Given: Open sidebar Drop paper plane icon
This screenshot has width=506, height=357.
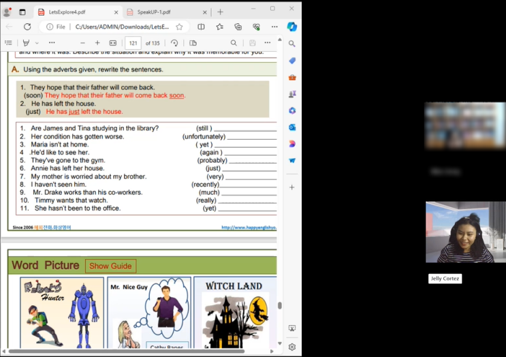Looking at the screenshot, I should click(292, 160).
